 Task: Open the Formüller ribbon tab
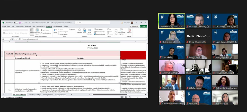coord(28,26)
